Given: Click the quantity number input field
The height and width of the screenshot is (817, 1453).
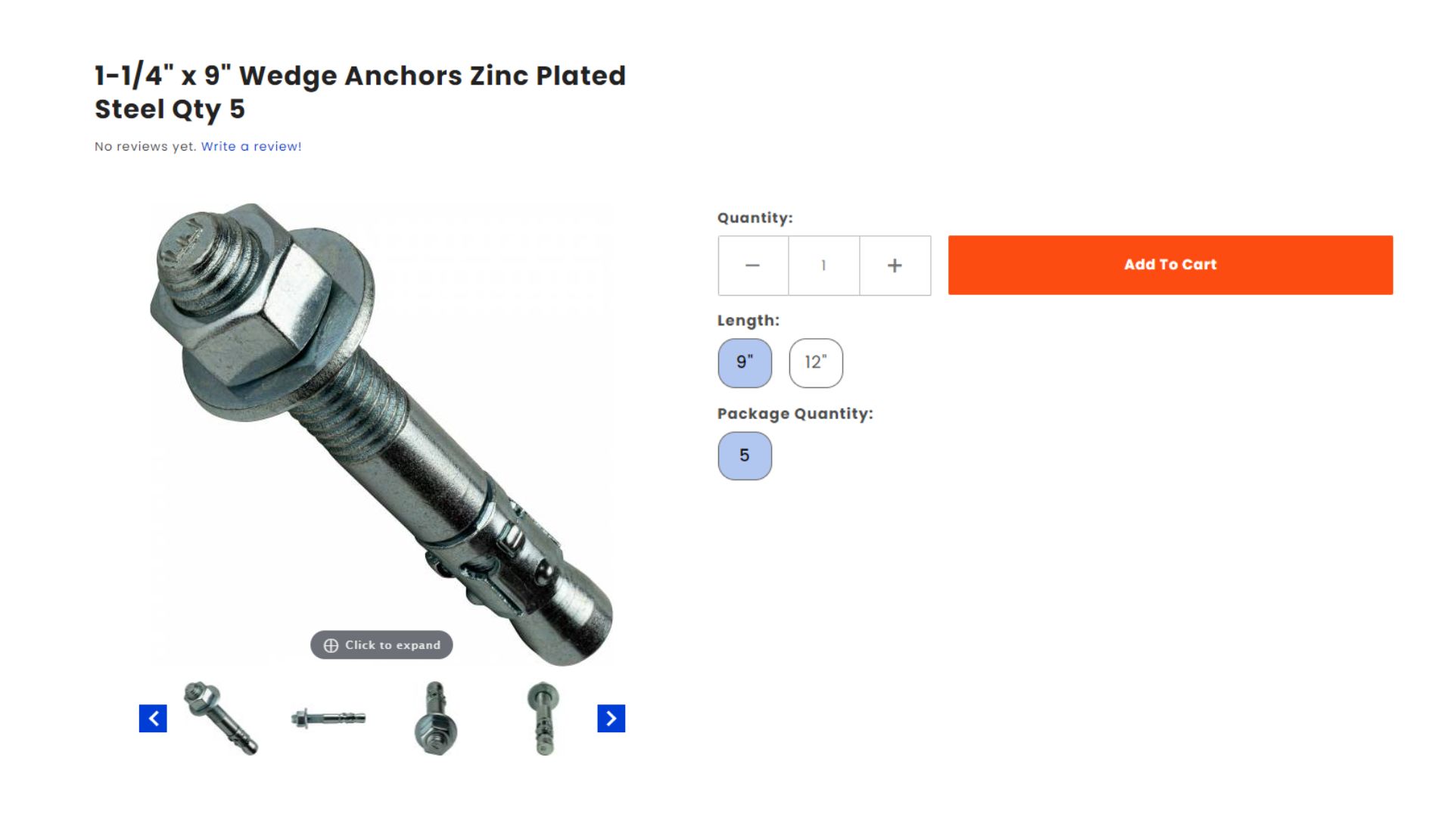Looking at the screenshot, I should [823, 266].
